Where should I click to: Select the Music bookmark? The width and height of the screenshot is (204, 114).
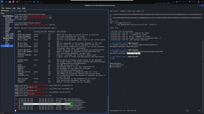[x=7, y=26]
